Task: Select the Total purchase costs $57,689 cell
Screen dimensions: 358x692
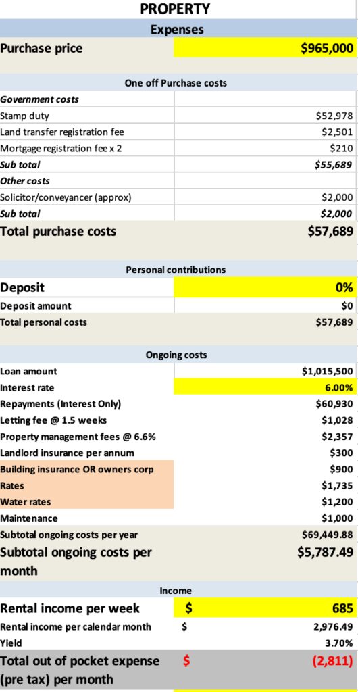Action: [x=265, y=231]
